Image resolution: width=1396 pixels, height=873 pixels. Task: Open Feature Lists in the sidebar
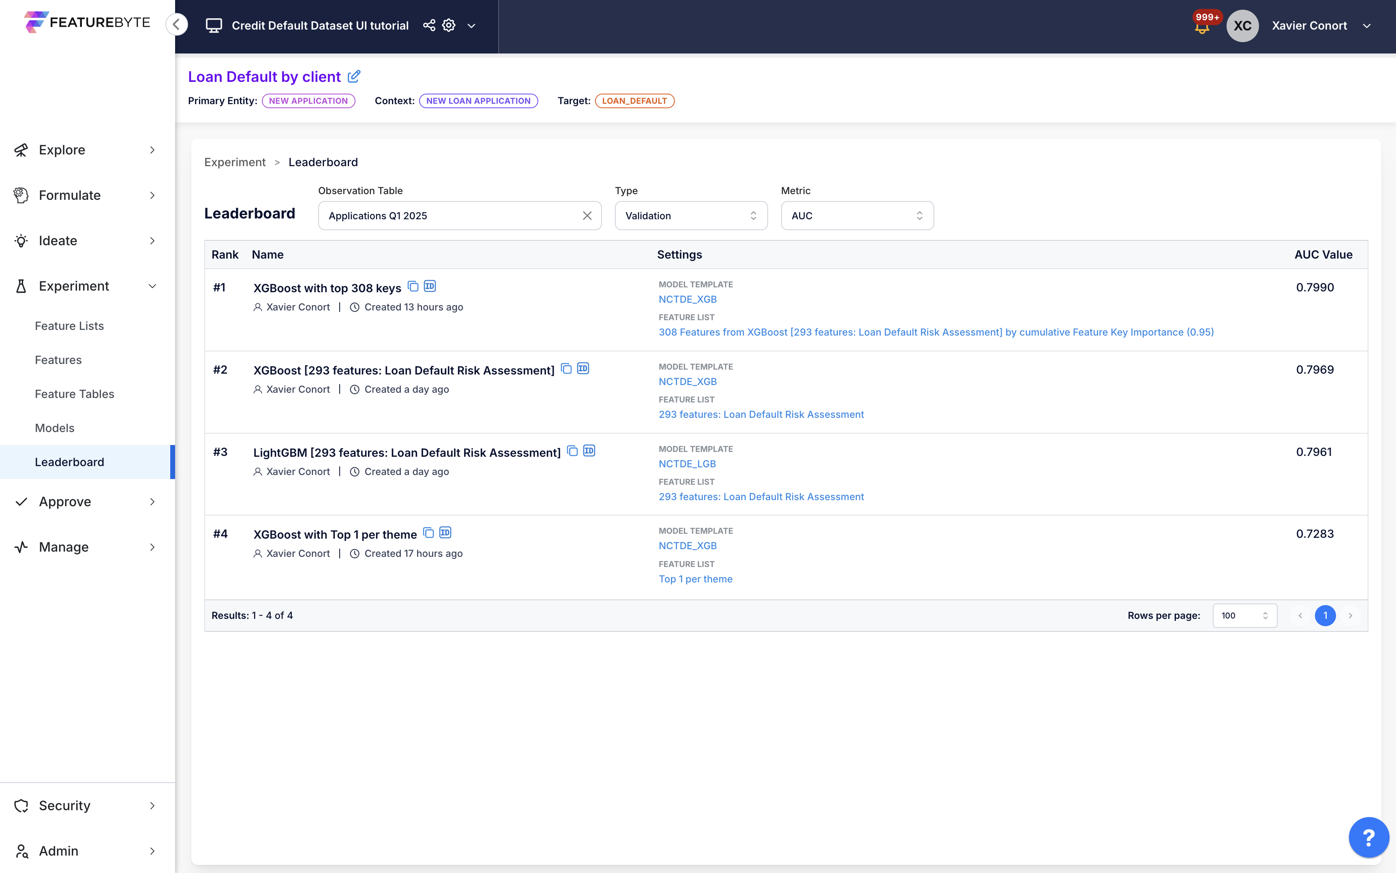pos(69,326)
